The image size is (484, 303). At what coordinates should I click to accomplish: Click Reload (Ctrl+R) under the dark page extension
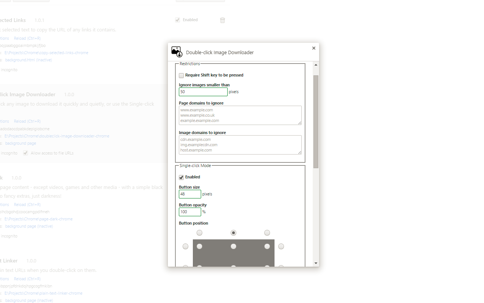27,205
